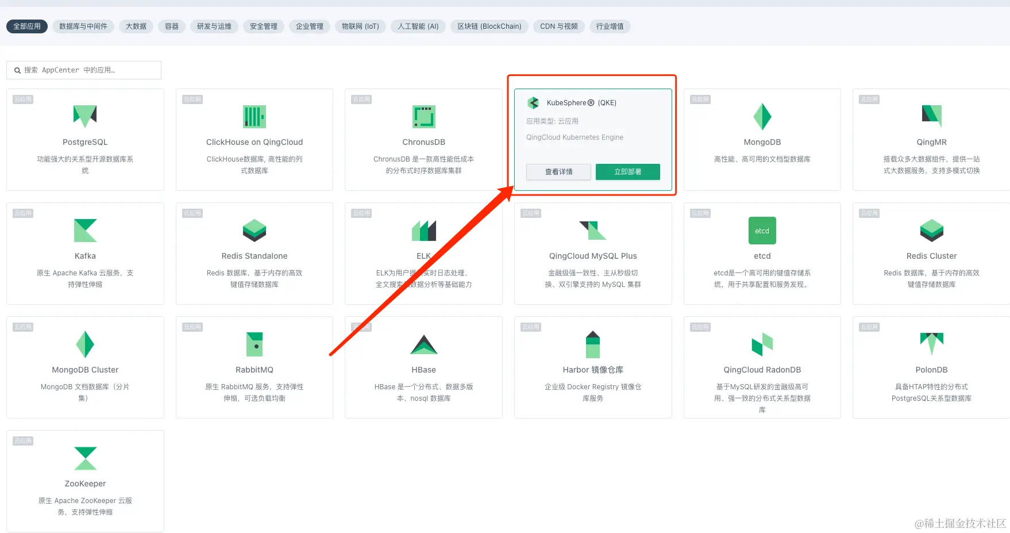Click the MongoDB Cluster icon
The width and height of the screenshot is (1010, 533).
[85, 344]
